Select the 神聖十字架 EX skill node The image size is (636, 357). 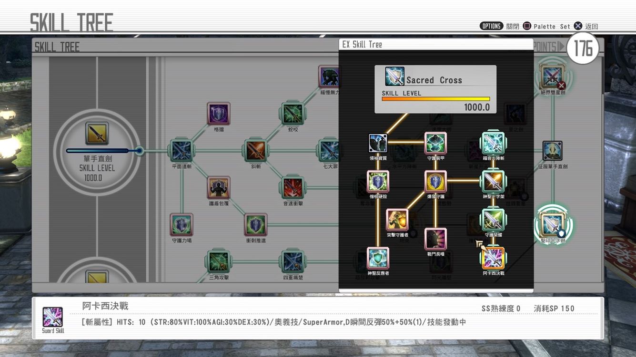click(493, 182)
